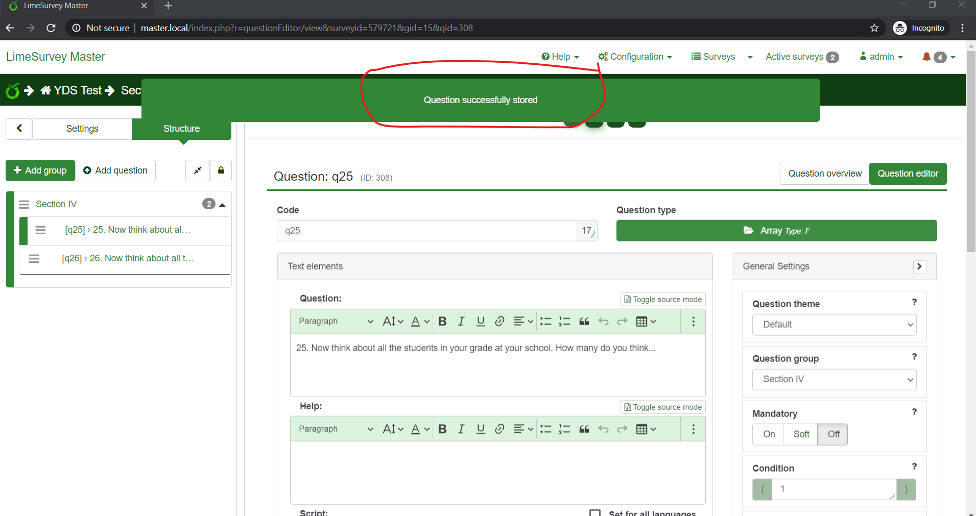Toggle source mode for the Help field
Viewport: 976px width, 516px height.
(663, 407)
